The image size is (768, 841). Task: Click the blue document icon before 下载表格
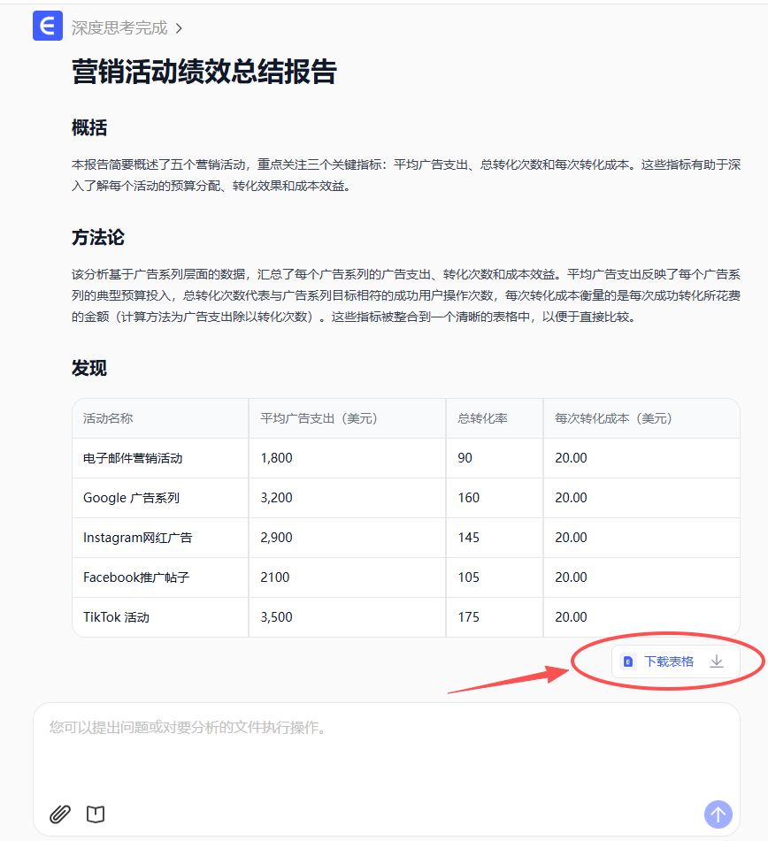coord(628,661)
